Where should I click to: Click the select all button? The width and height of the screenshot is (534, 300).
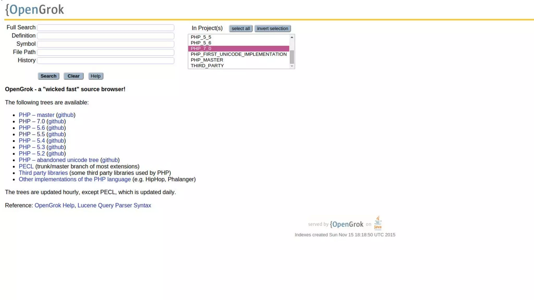[240, 28]
